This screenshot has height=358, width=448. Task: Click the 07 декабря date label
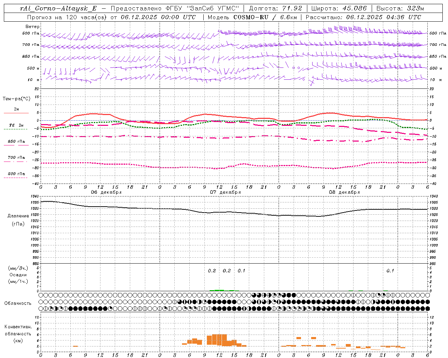click(225, 192)
